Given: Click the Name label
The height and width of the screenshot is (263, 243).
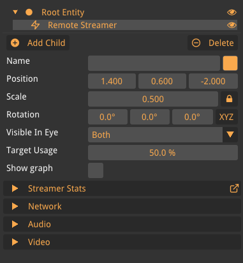Looking at the screenshot, I should 18,61.
